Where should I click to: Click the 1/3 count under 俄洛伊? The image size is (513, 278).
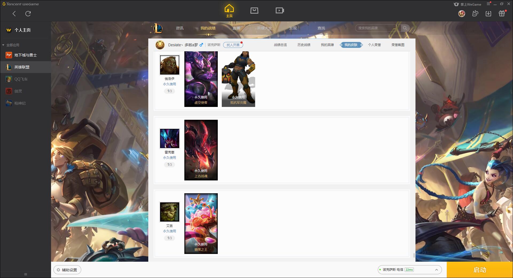pyautogui.click(x=170, y=91)
